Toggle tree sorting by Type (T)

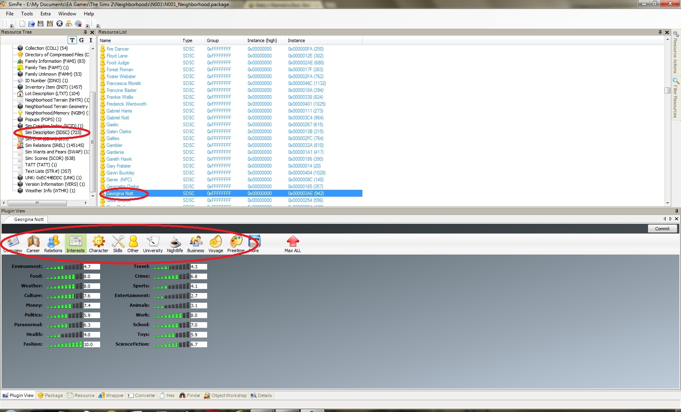pos(72,40)
